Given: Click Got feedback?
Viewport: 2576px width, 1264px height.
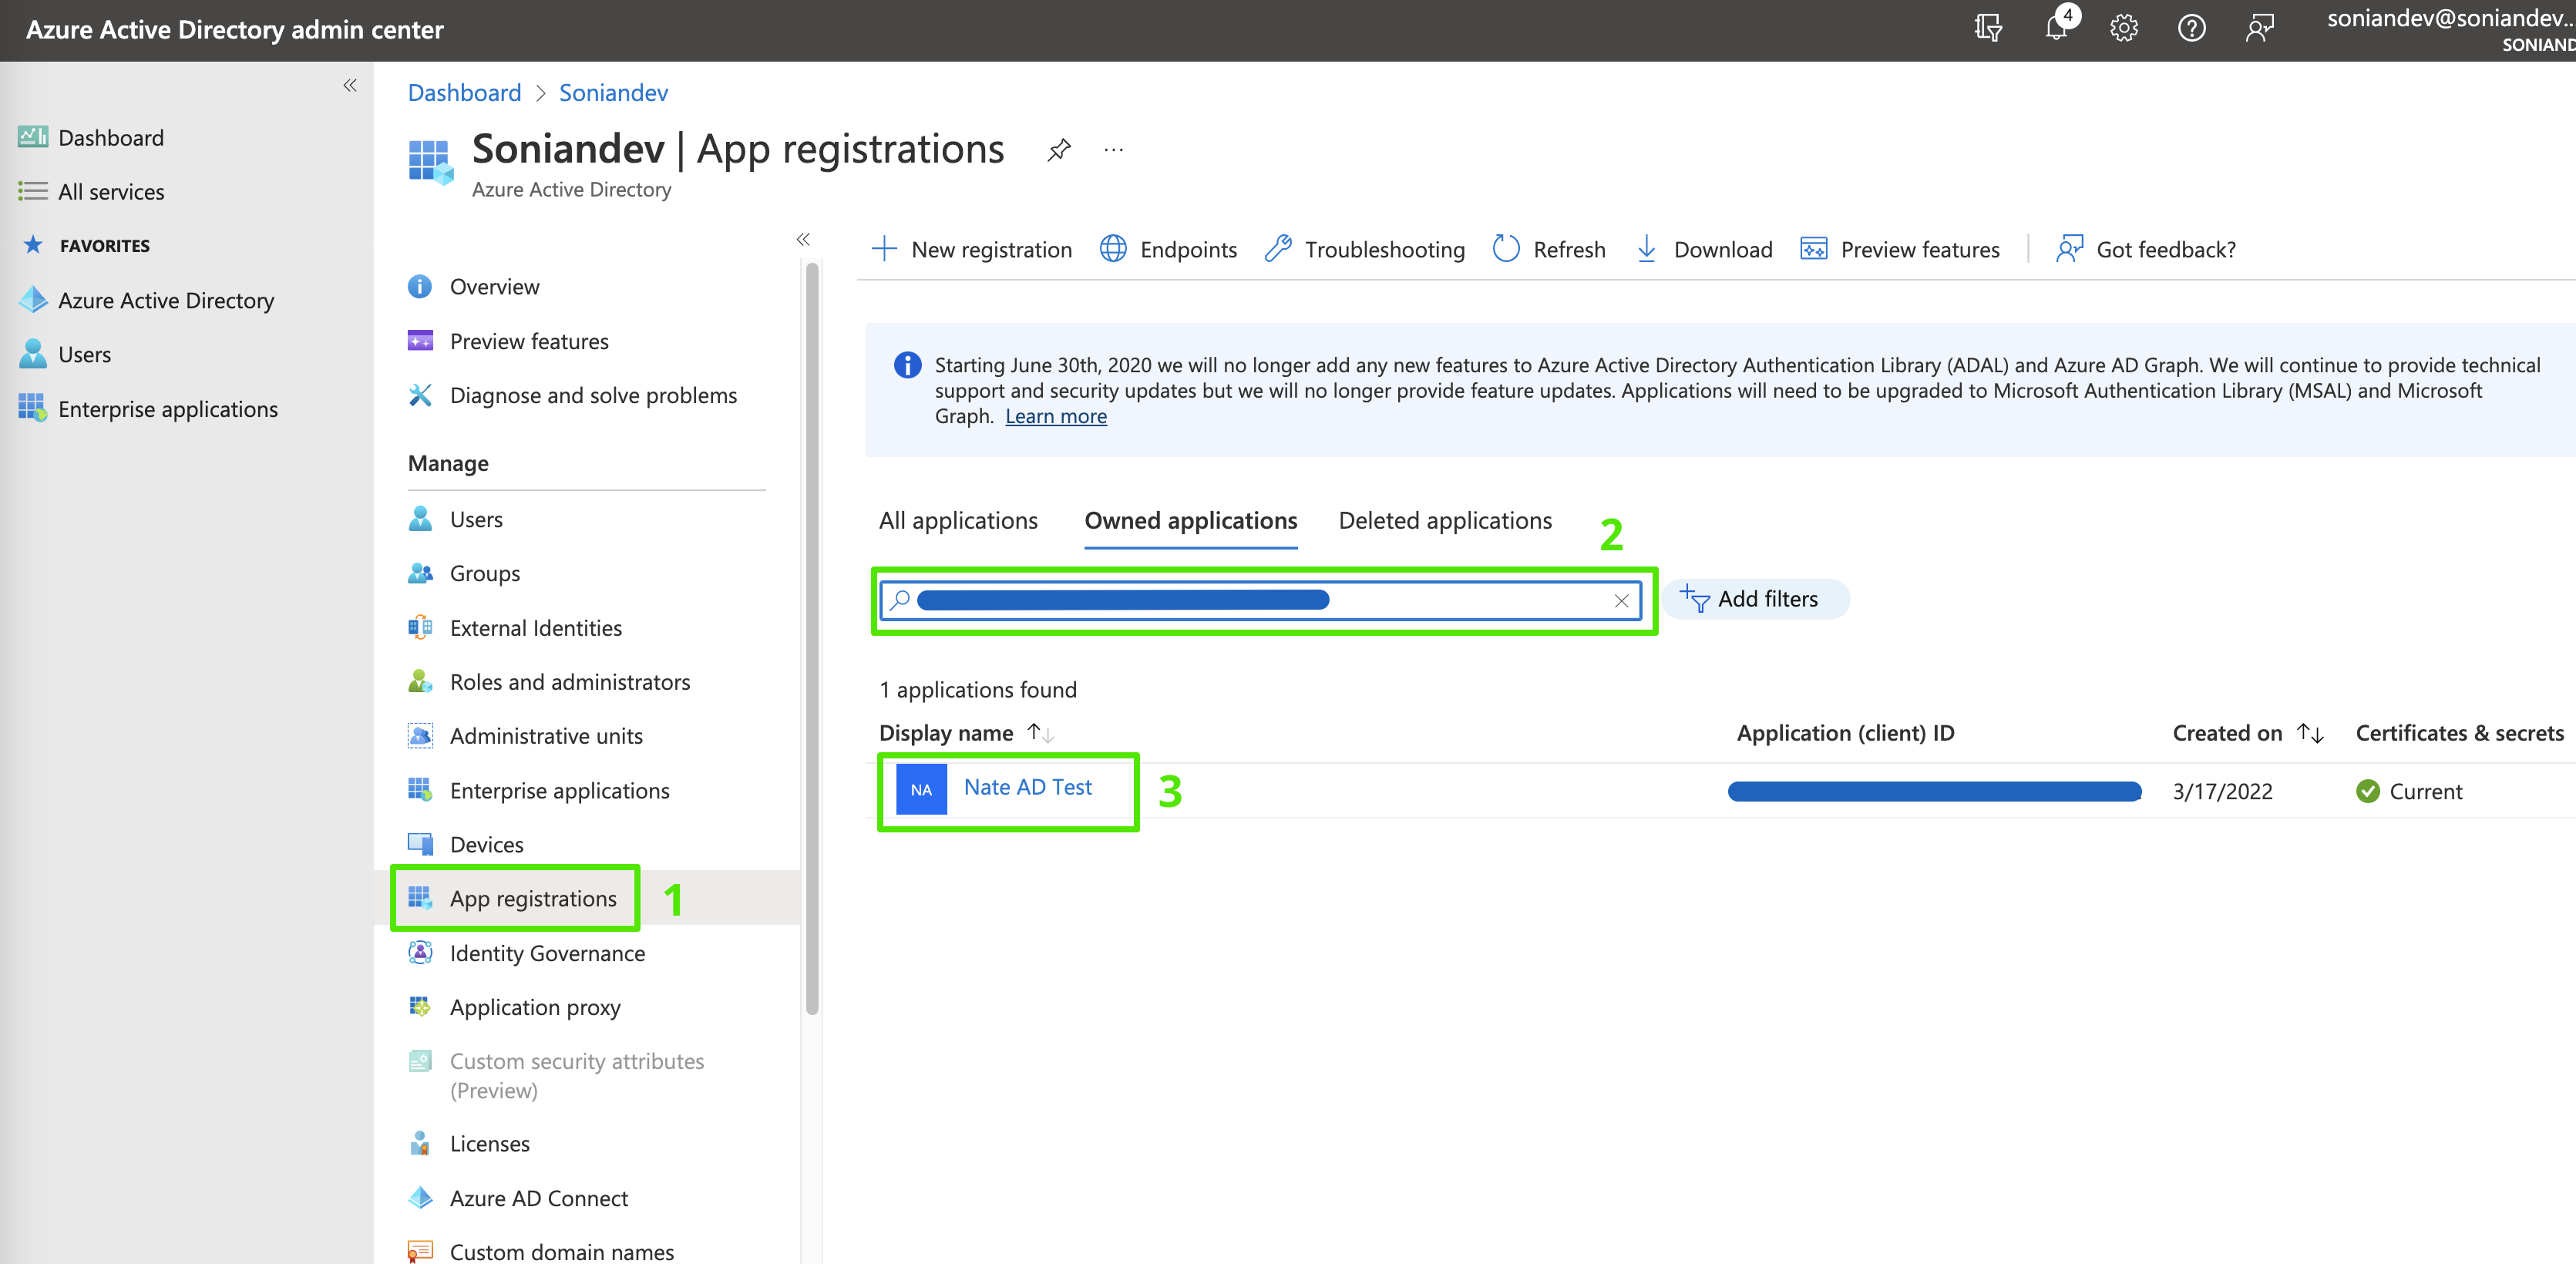Looking at the screenshot, I should tap(2145, 249).
